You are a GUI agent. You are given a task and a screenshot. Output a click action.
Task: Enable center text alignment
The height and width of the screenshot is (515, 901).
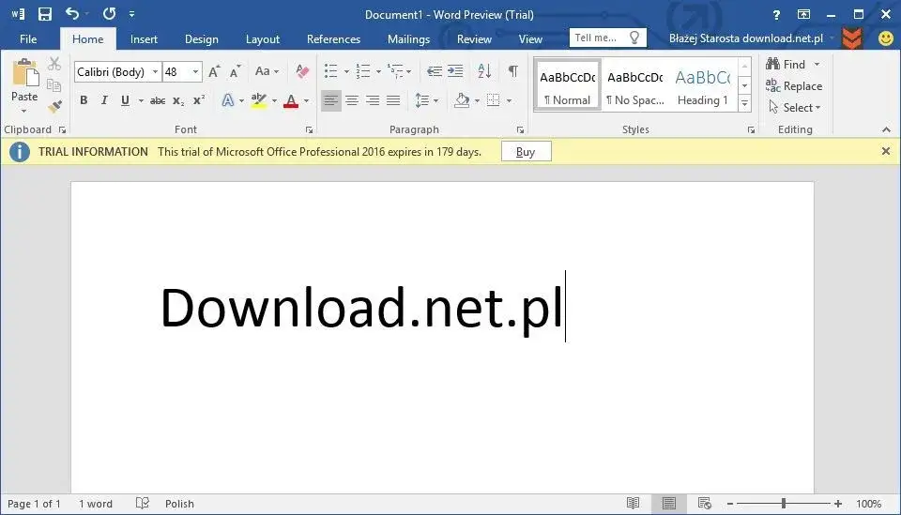tap(352, 100)
